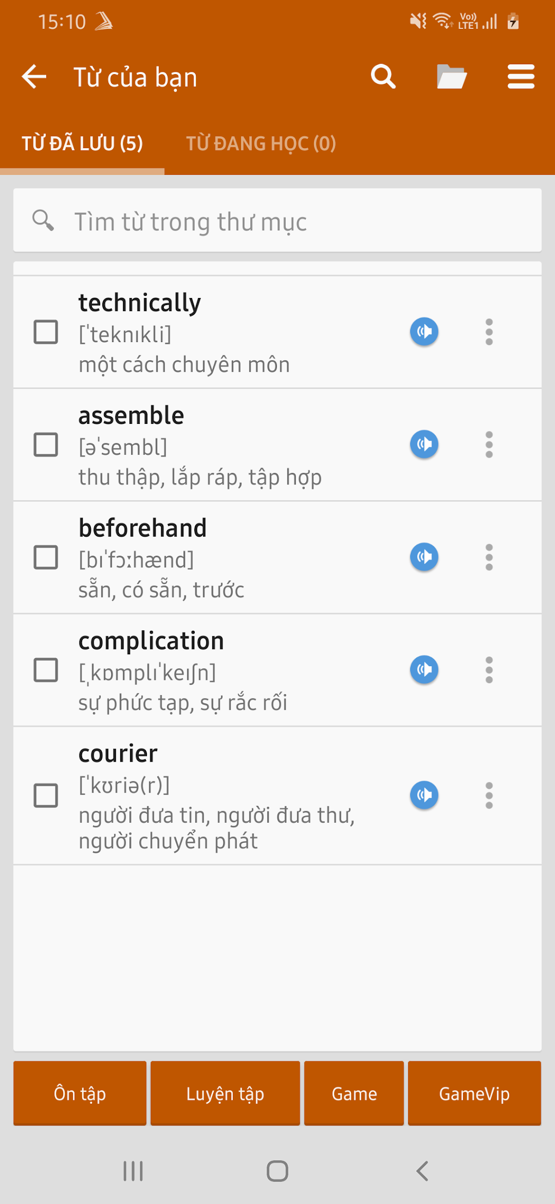Screen dimensions: 555x1204
Task: Play pronunciation for technically
Action: (424, 331)
